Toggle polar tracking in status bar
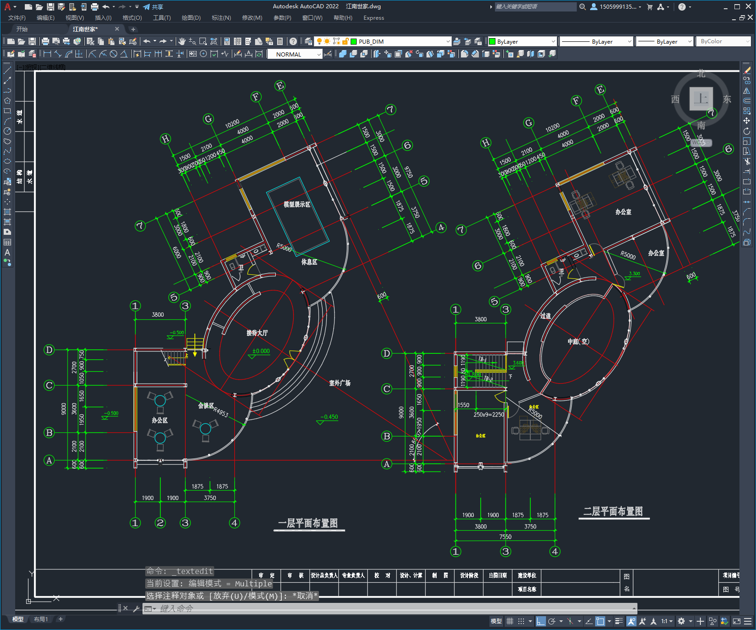This screenshot has height=630, width=756. coord(552,621)
